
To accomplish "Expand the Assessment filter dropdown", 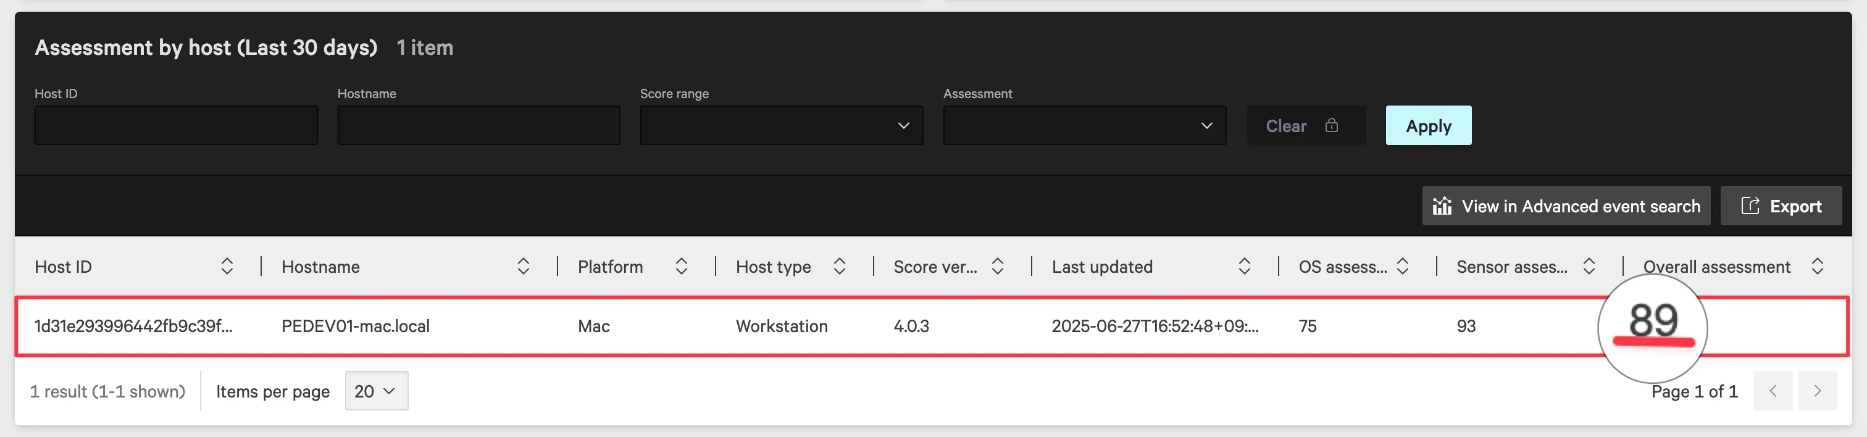I will click(x=1084, y=125).
